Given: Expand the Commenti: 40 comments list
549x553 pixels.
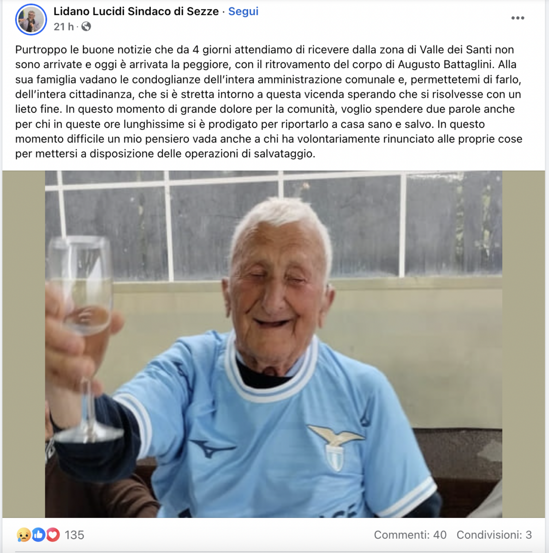Looking at the screenshot, I should 410,535.
